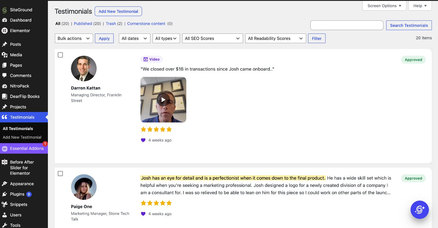Open the All dates filter dropdown
Screen dimensions: 438x228
pos(135,38)
